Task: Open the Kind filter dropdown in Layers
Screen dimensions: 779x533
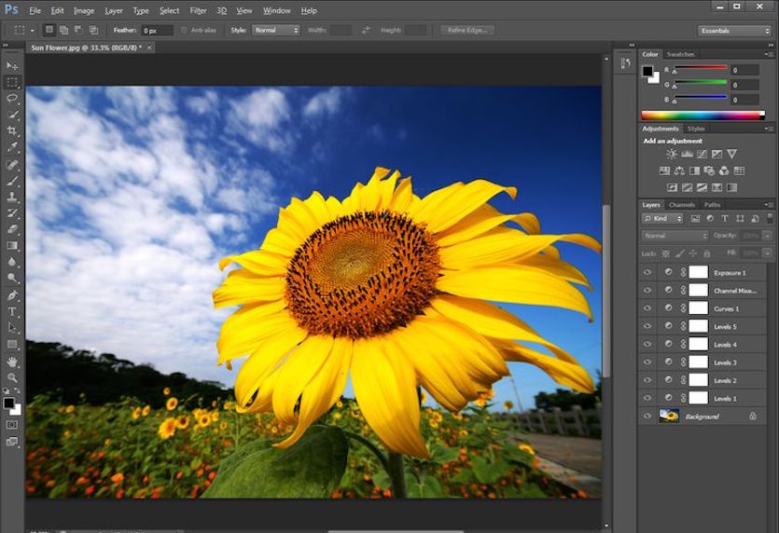Action: click(662, 218)
